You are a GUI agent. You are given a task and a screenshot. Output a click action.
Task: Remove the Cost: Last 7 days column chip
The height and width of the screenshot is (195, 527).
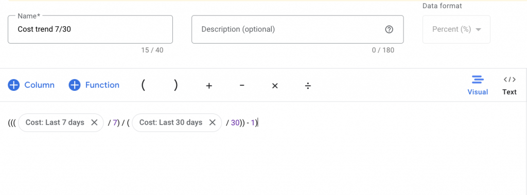[x=95, y=123]
